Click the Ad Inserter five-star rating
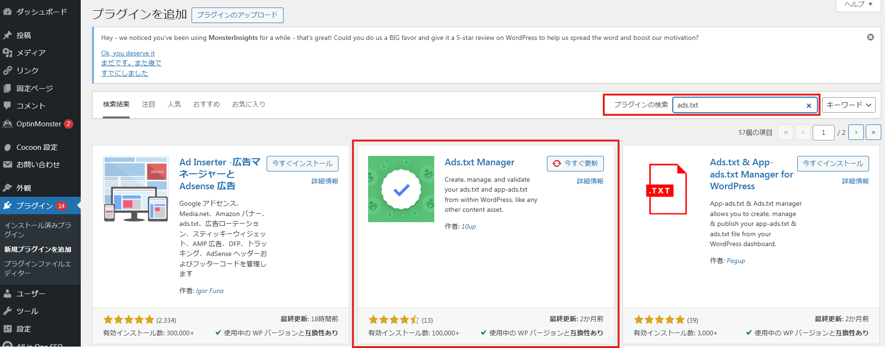The image size is (885, 348). [x=129, y=320]
